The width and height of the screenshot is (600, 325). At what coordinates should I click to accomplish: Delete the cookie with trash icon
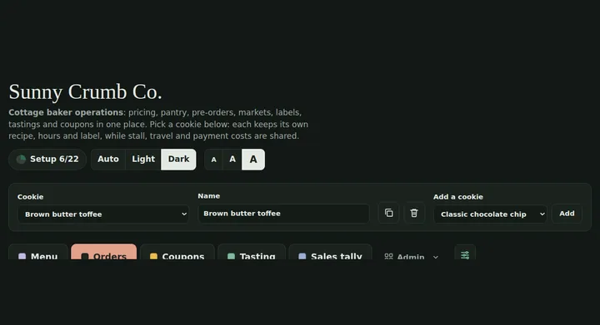[x=414, y=213]
